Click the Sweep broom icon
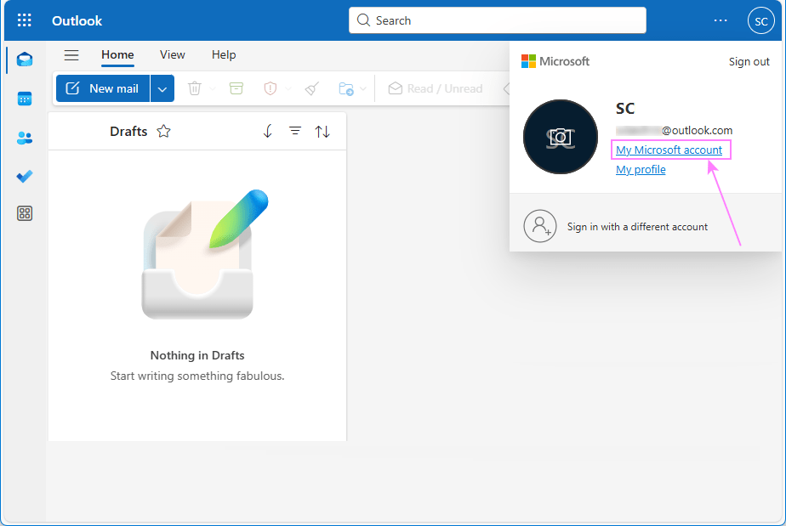 tap(312, 88)
